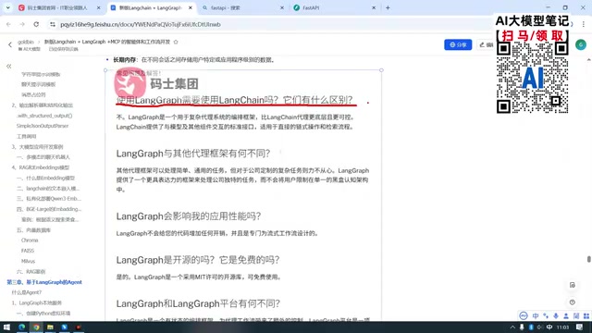Open the help question mark icon
The width and height of the screenshot is (592, 333).
(573, 302)
